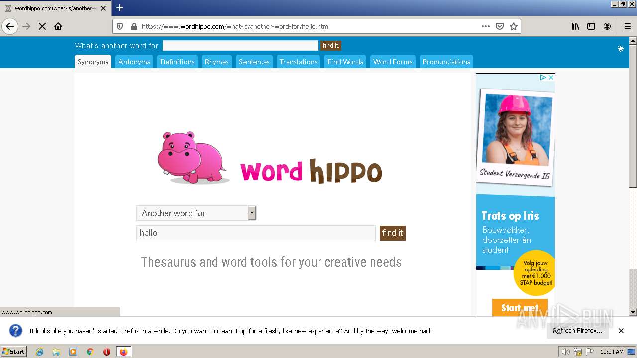Viewport: 637px width, 358px height.
Task: Open Internet Explorer from taskbar
Action: click(x=39, y=352)
